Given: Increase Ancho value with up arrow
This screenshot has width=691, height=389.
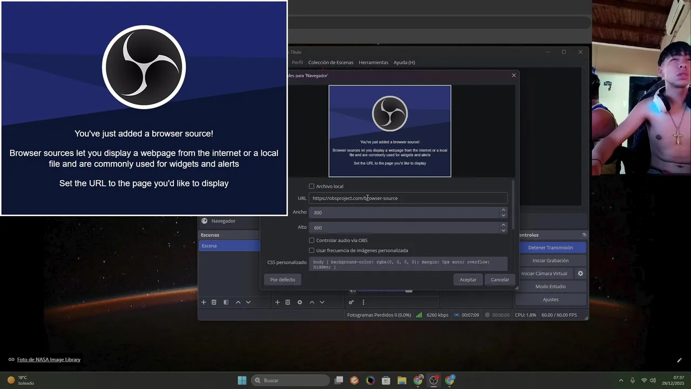Looking at the screenshot, I should pos(503,210).
